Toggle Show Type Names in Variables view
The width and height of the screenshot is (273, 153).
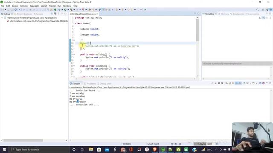(260, 18)
